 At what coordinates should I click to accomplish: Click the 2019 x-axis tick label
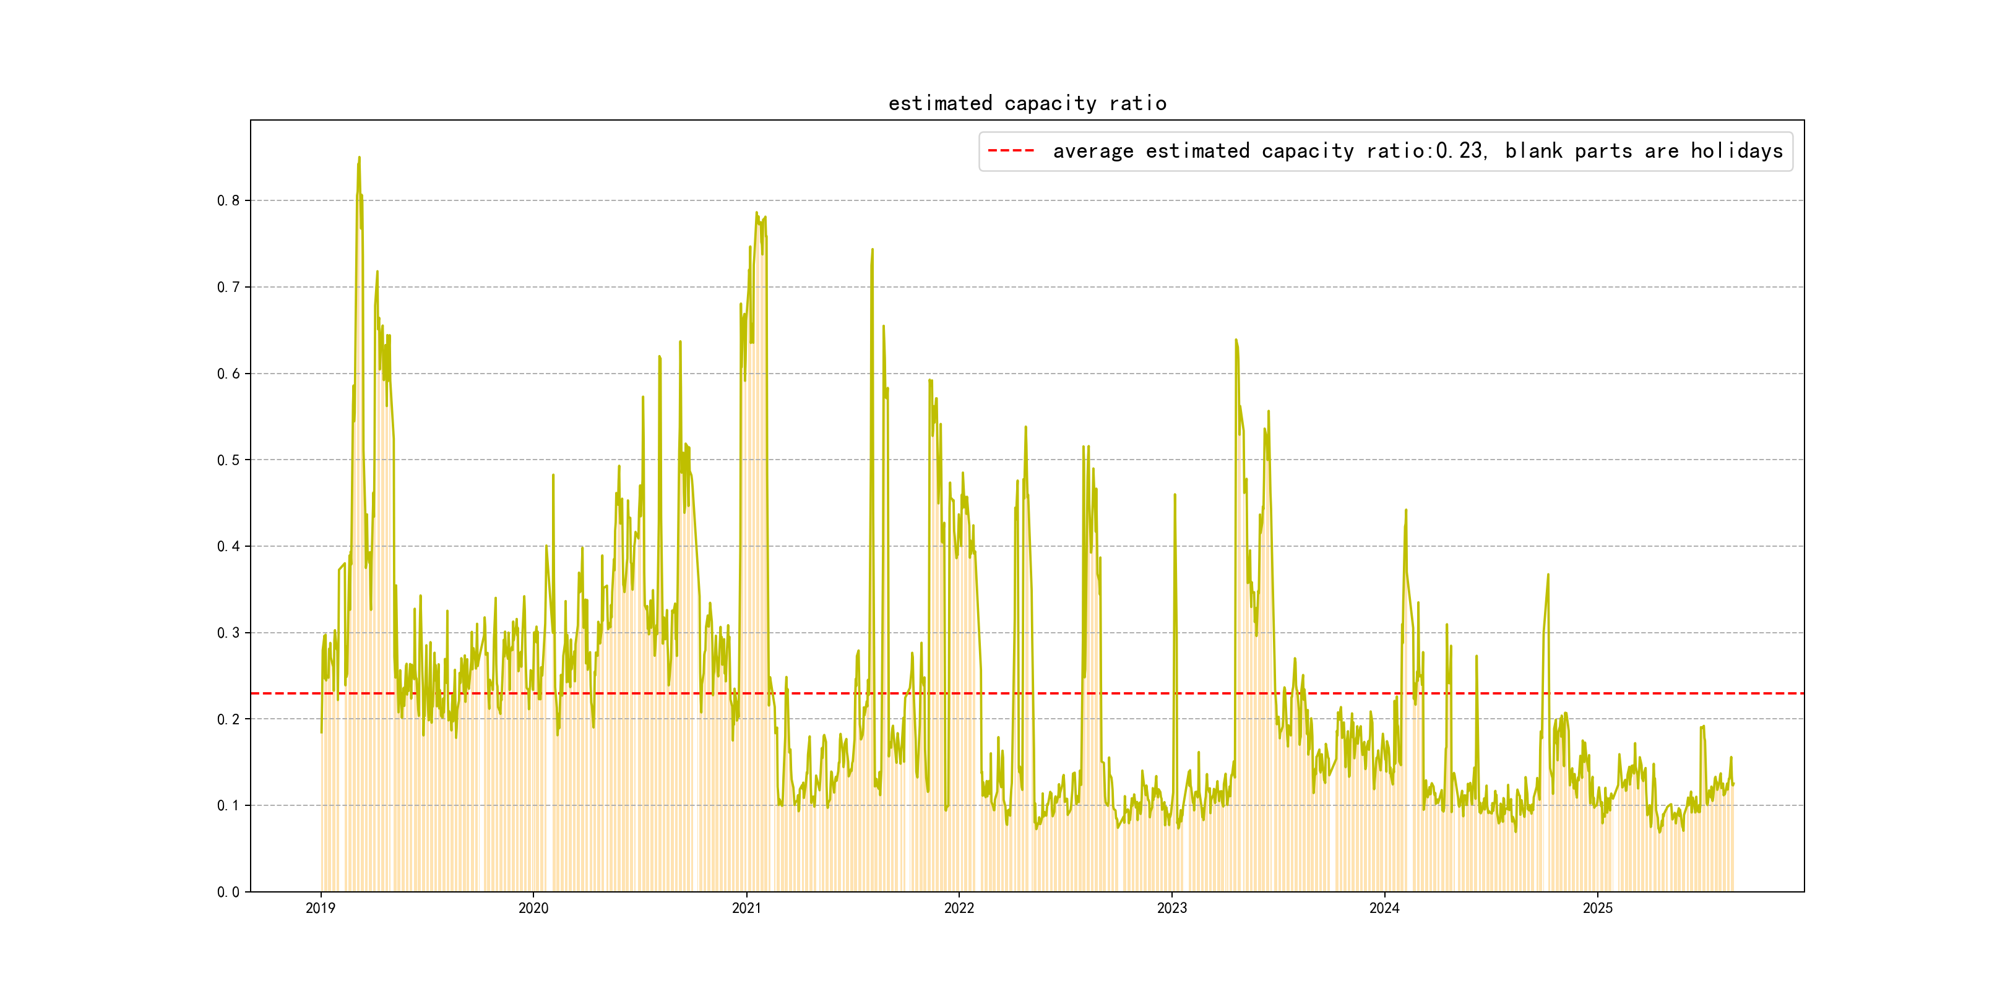click(x=321, y=908)
